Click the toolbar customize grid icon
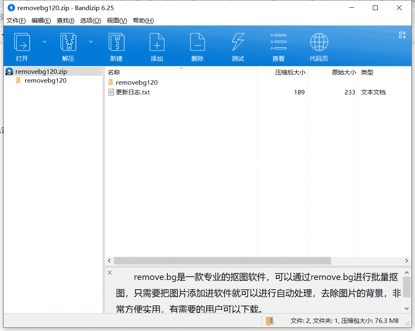The height and width of the screenshot is (331, 415). pyautogui.click(x=402, y=35)
